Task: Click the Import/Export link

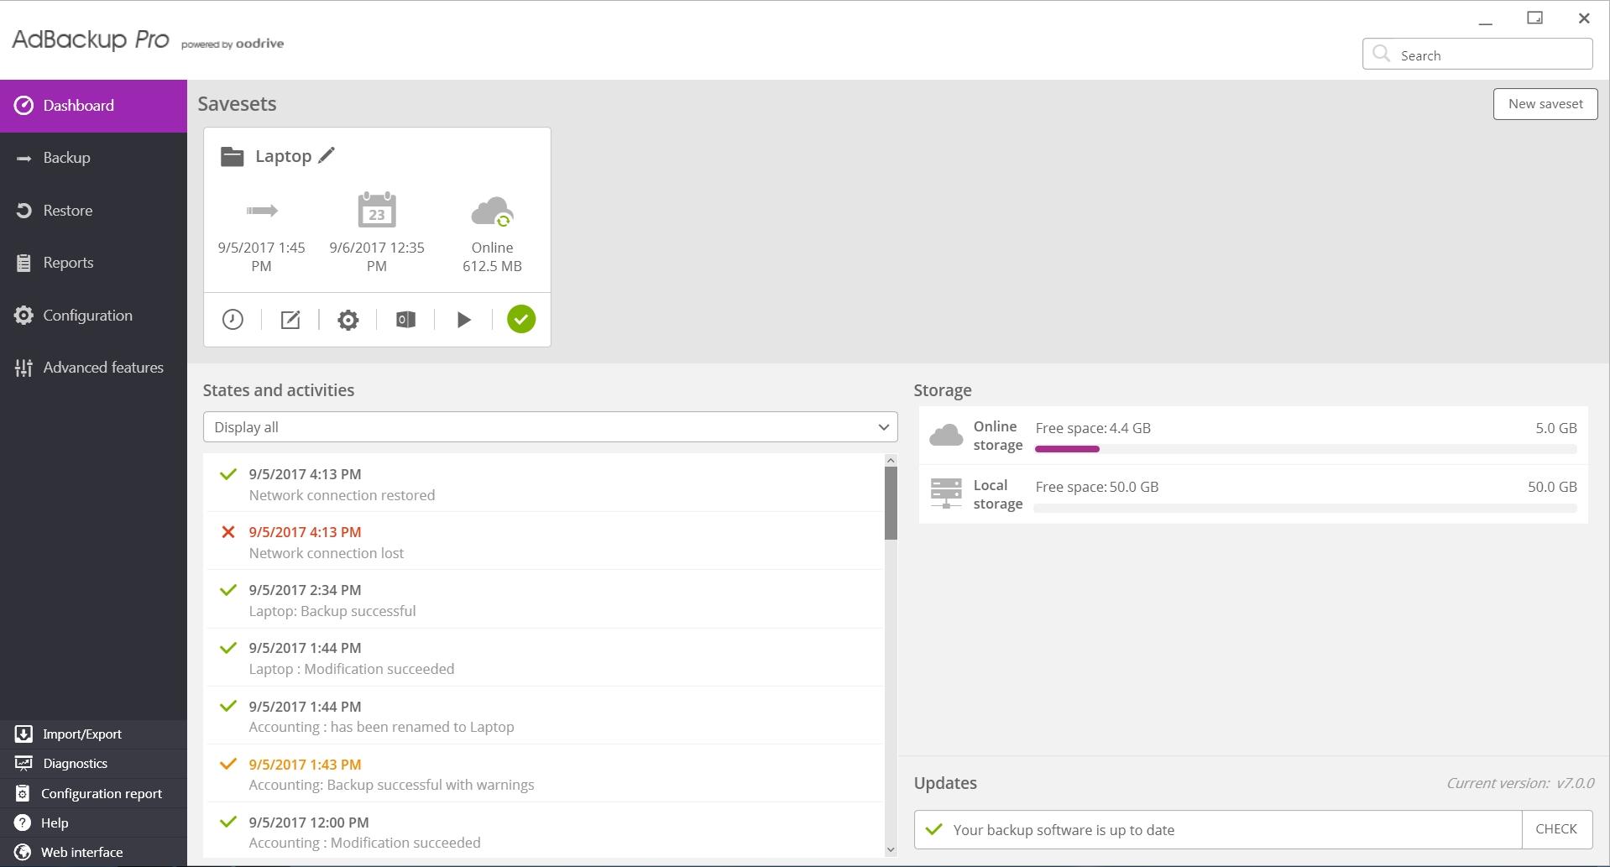Action: (x=93, y=734)
